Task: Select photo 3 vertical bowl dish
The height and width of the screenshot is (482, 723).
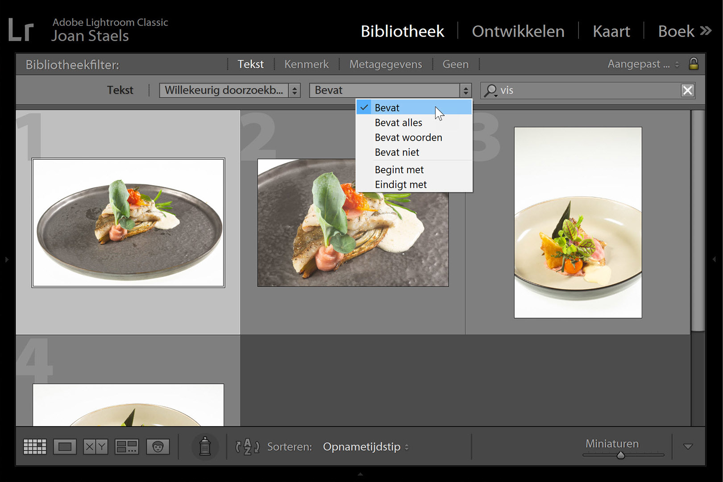Action: tap(578, 223)
